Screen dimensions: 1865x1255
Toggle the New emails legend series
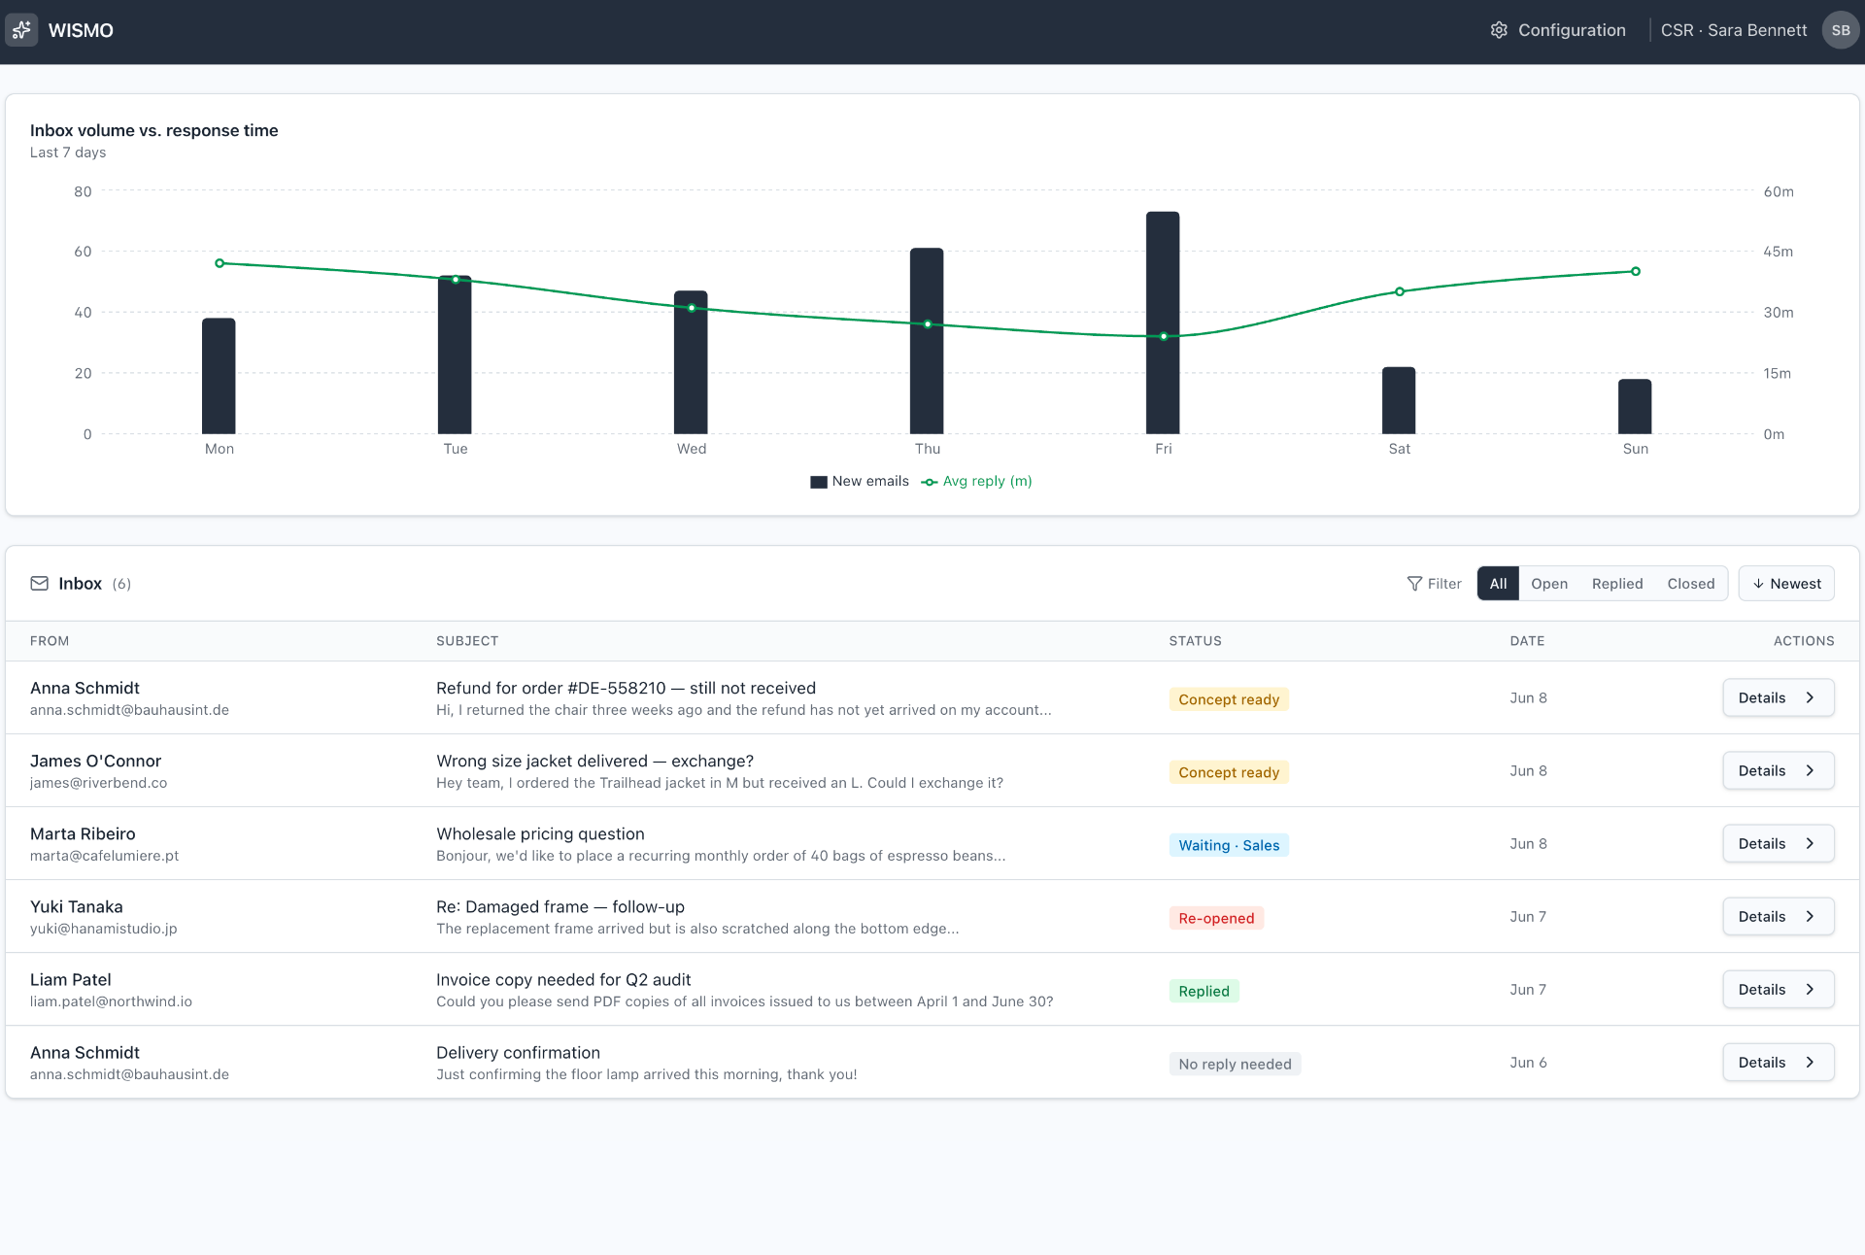coord(860,482)
